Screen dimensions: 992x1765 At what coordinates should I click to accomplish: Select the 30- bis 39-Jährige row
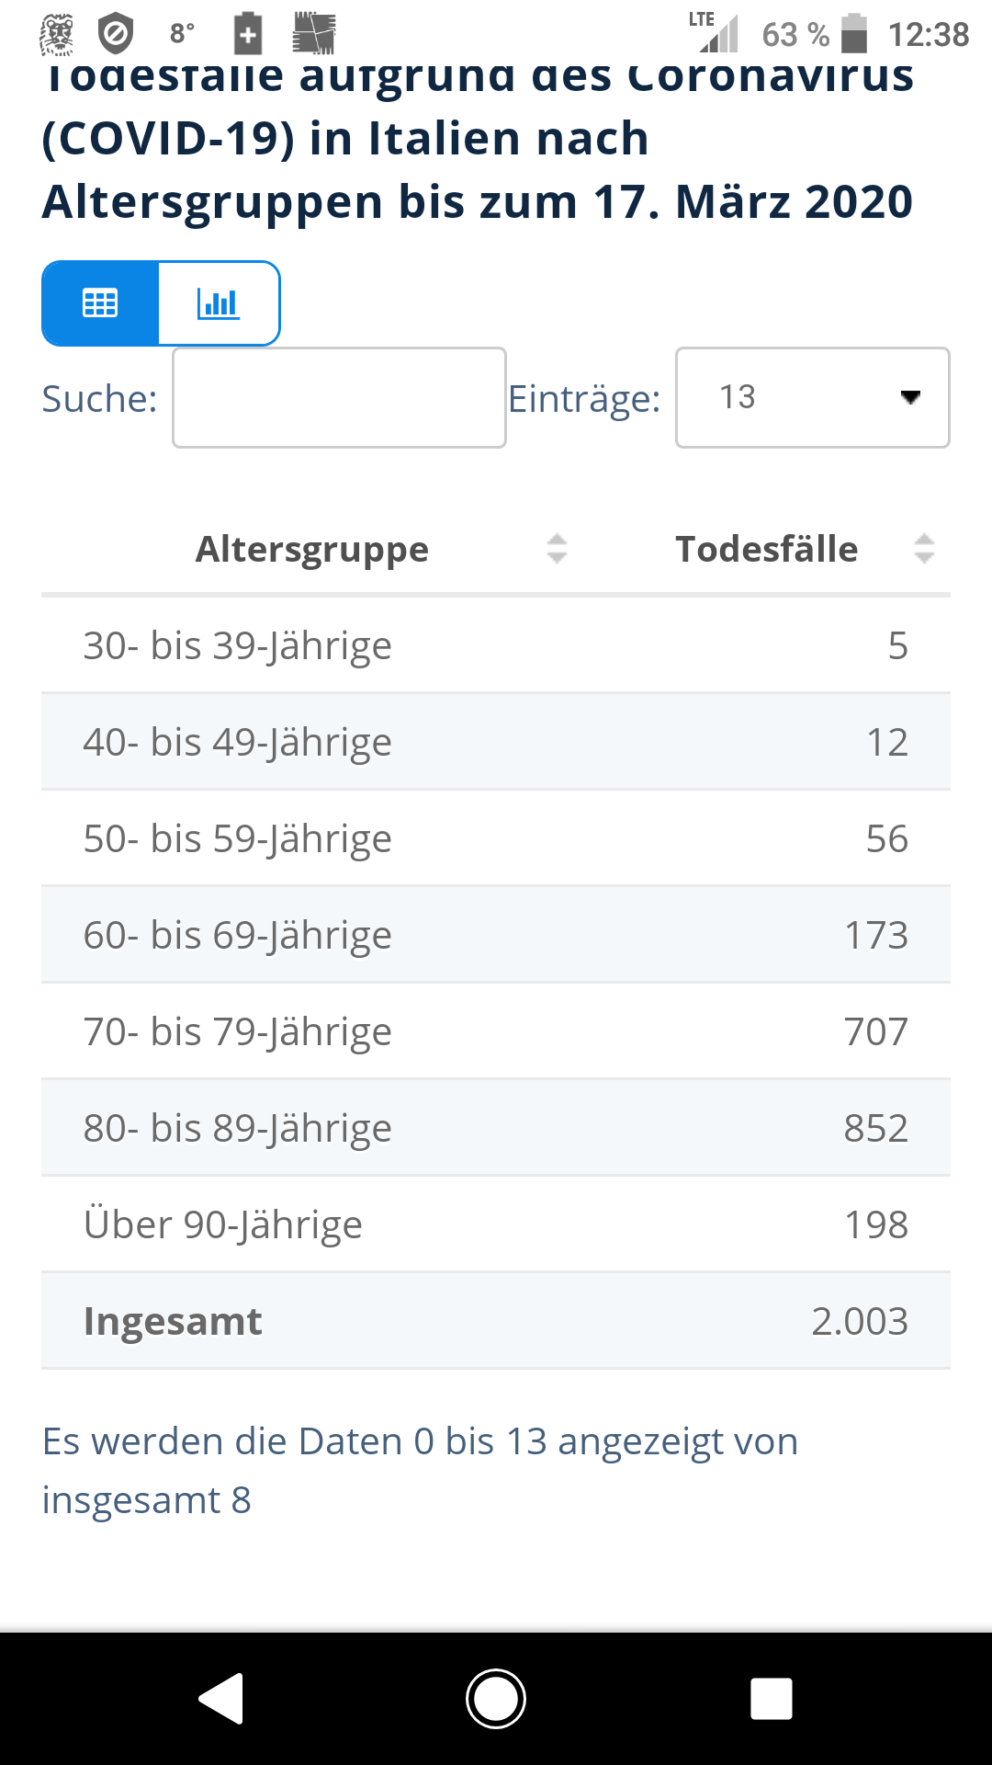click(x=496, y=645)
